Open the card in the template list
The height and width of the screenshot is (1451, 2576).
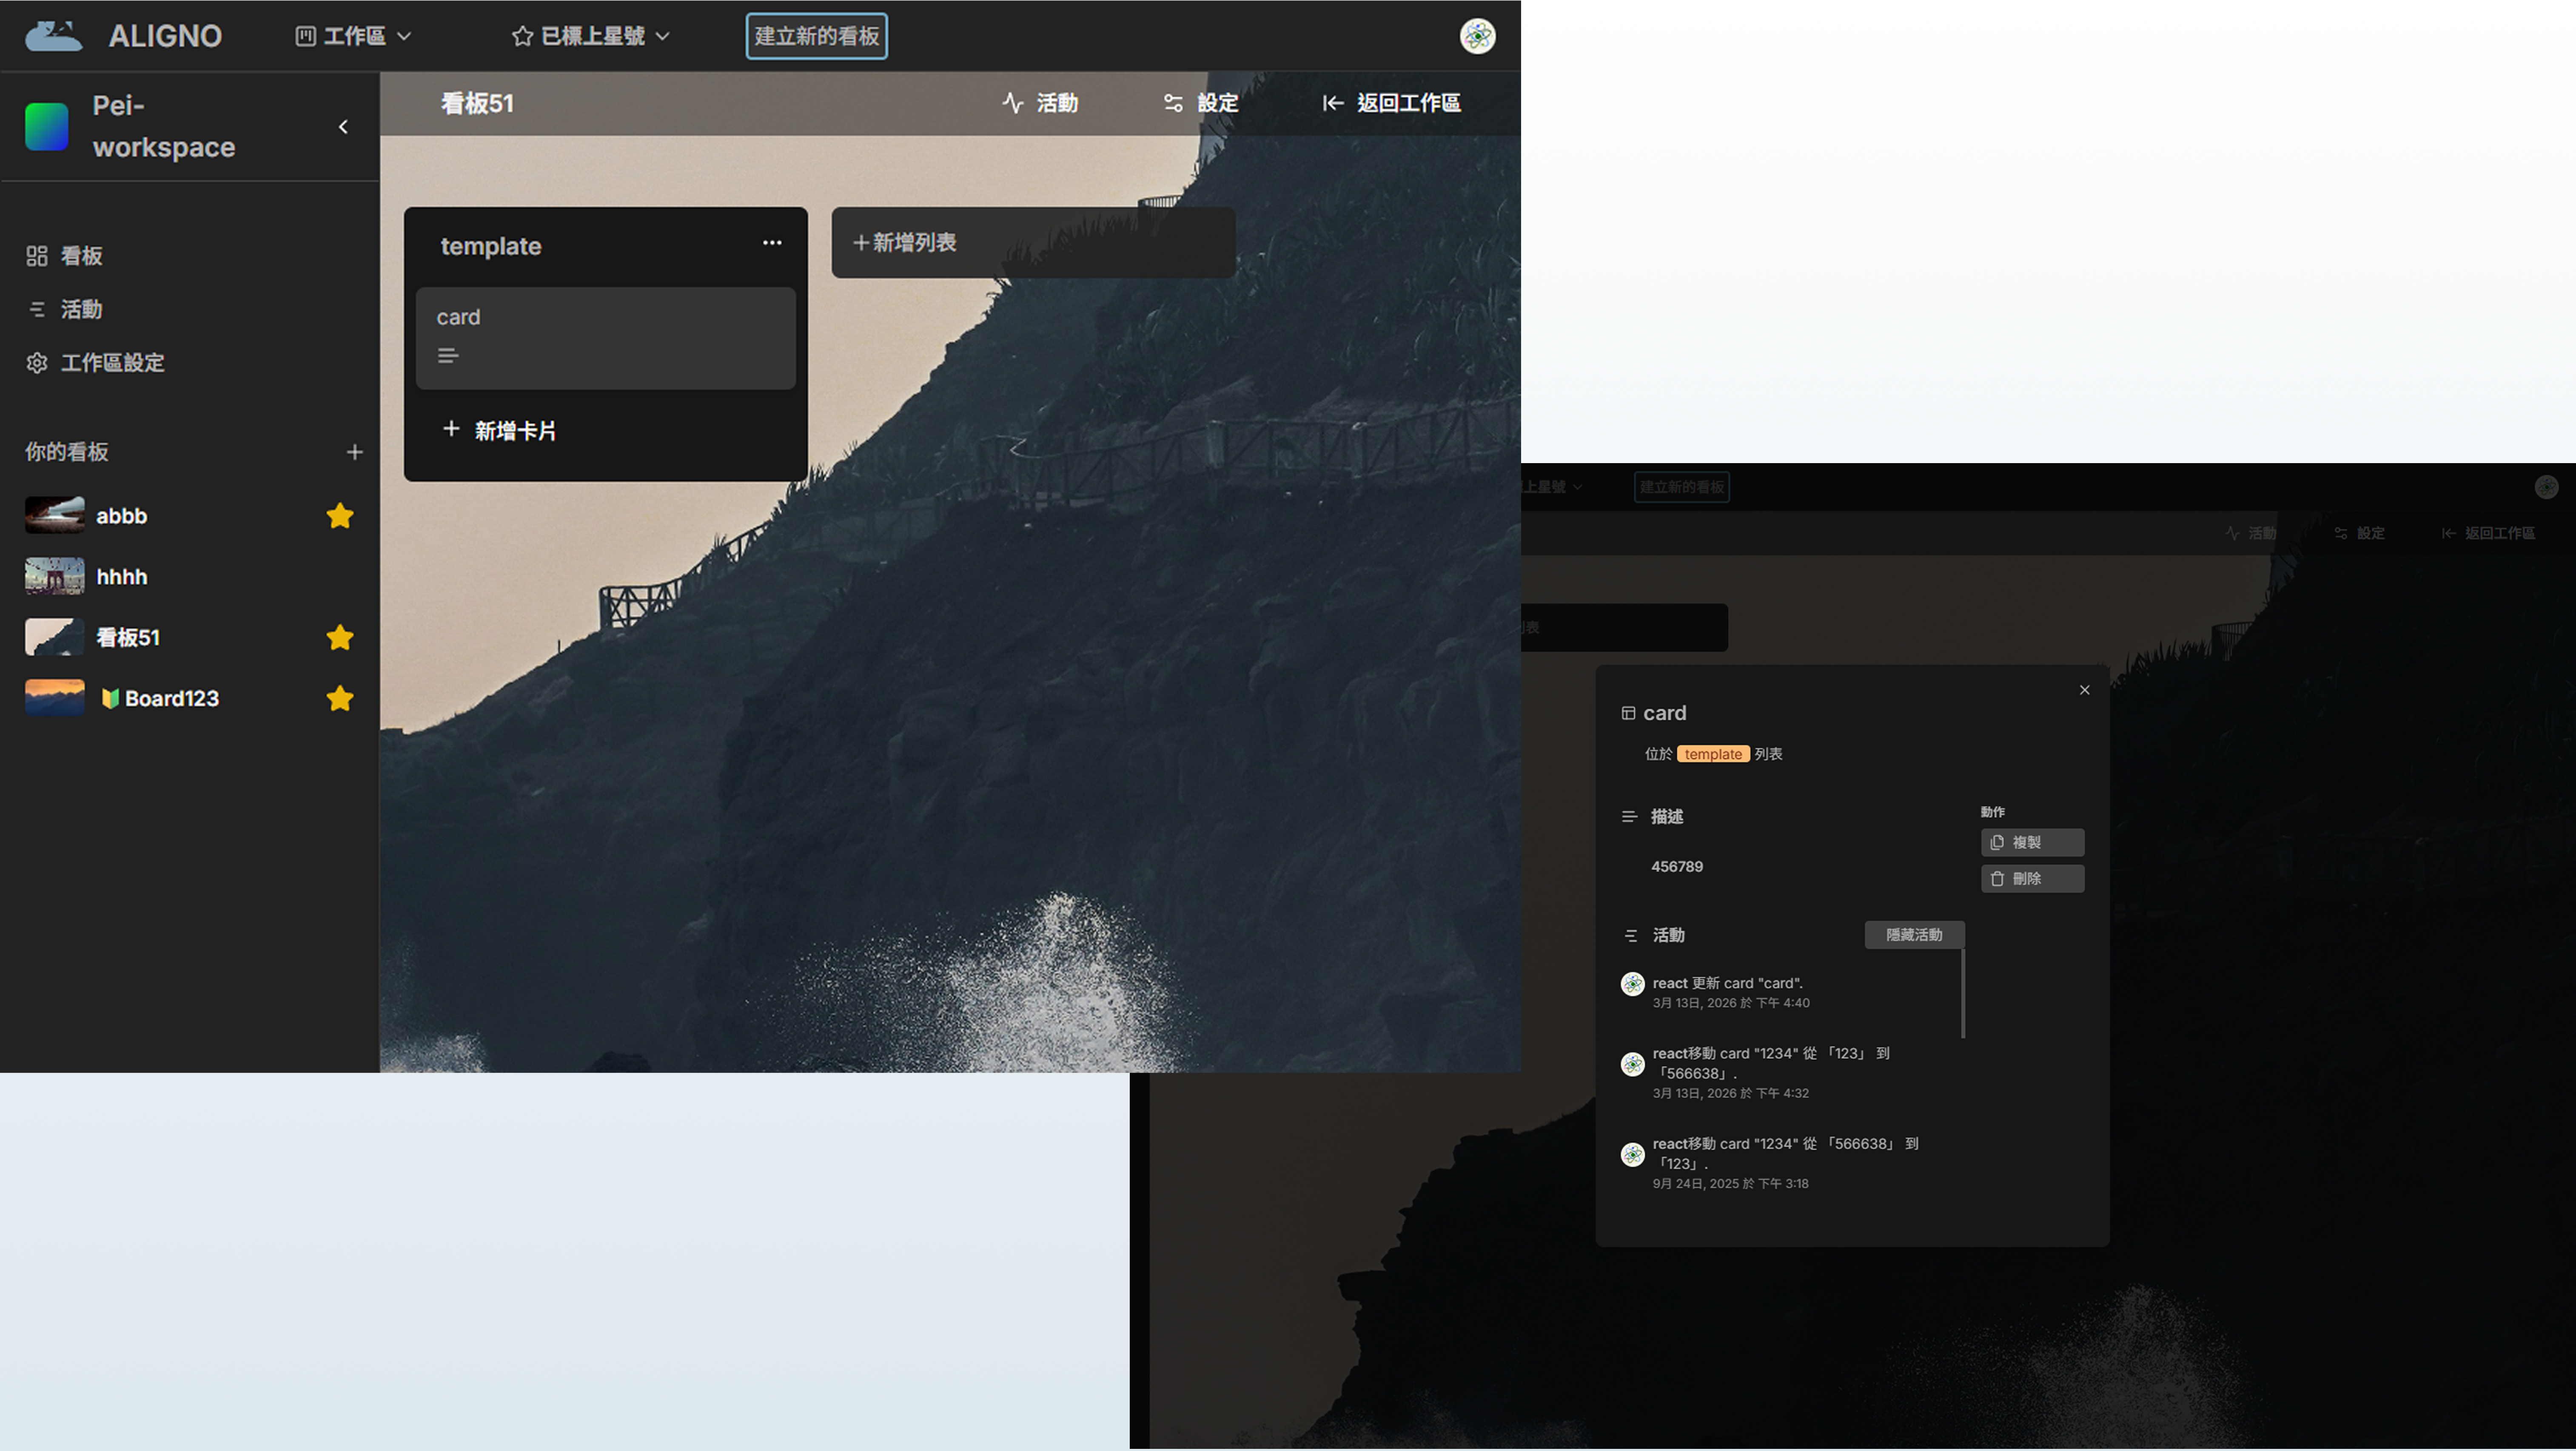(606, 338)
